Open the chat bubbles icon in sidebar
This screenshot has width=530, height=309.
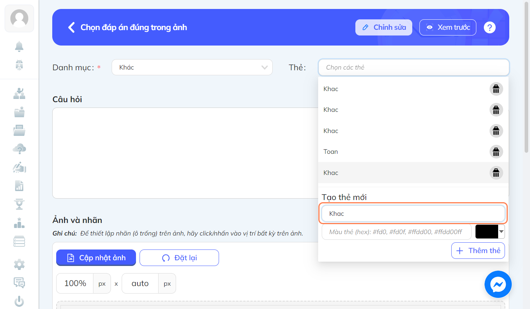click(x=19, y=283)
